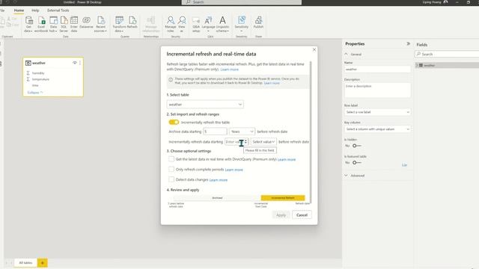Image resolution: width=479 pixels, height=269 pixels.
Task: Check Only refresh complete periods
Action: 171,169
